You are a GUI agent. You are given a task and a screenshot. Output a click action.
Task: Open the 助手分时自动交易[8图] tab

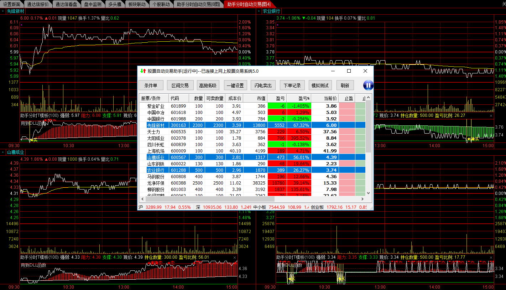pyautogui.click(x=198, y=4)
